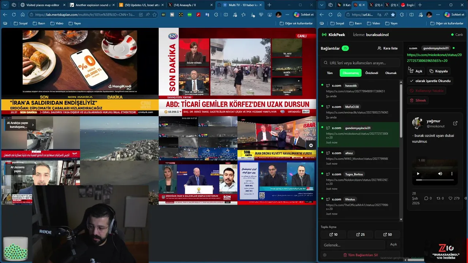
Task: Play the embedded tweet video
Action: point(418,174)
